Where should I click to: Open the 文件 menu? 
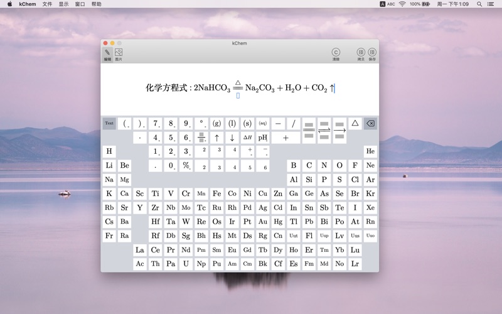[x=48, y=4]
